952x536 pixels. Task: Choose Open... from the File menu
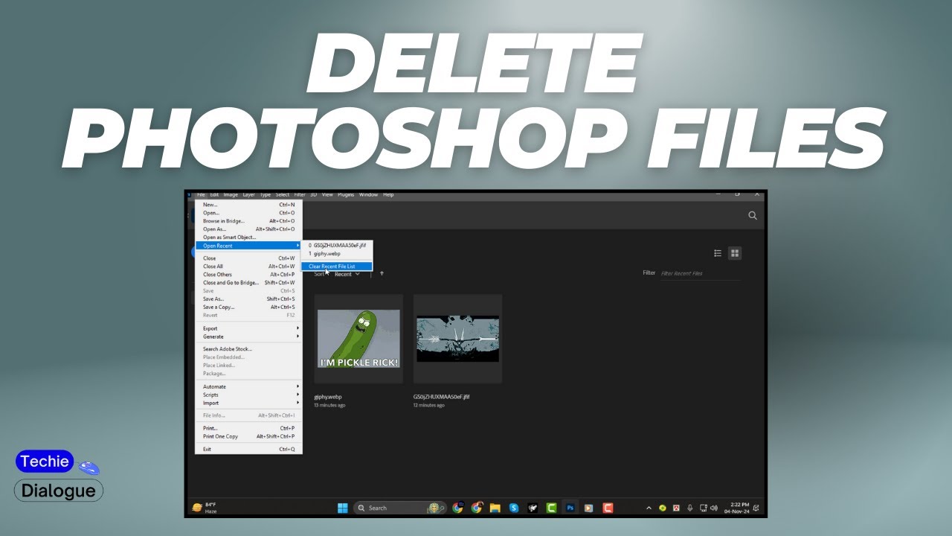pyautogui.click(x=248, y=213)
